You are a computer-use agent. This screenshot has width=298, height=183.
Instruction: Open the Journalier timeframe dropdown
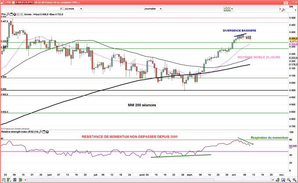(153, 8)
